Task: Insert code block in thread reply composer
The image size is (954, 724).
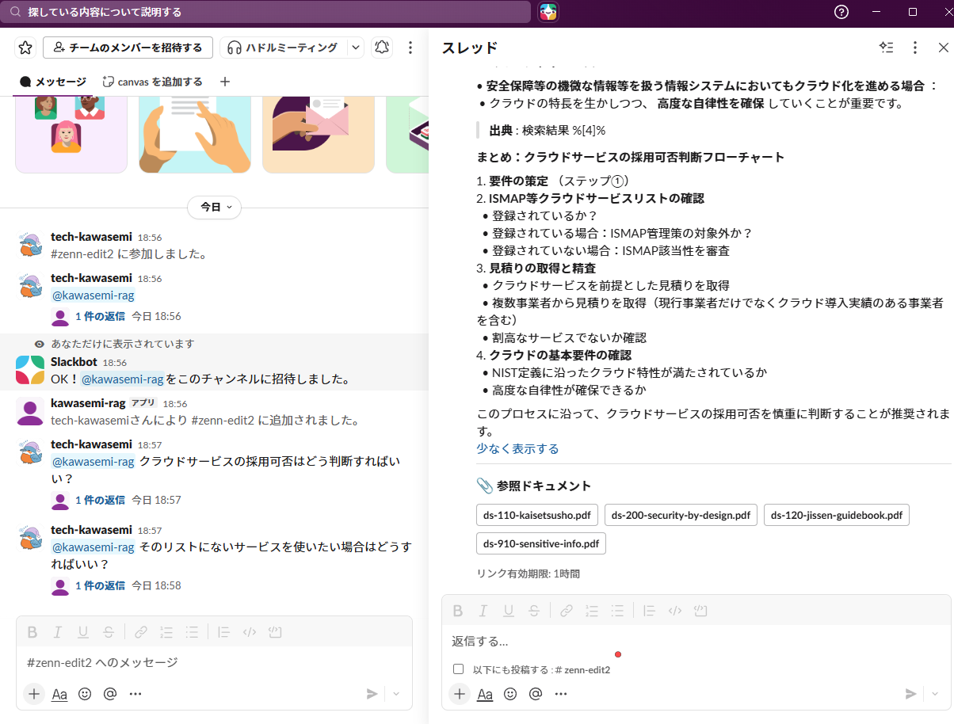Action: click(700, 611)
